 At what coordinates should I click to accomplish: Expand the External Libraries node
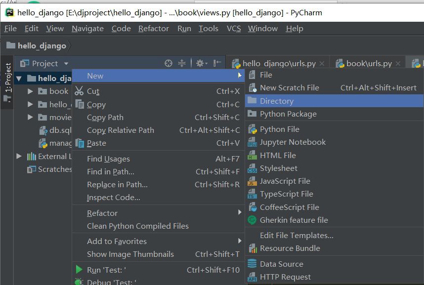click(19, 156)
